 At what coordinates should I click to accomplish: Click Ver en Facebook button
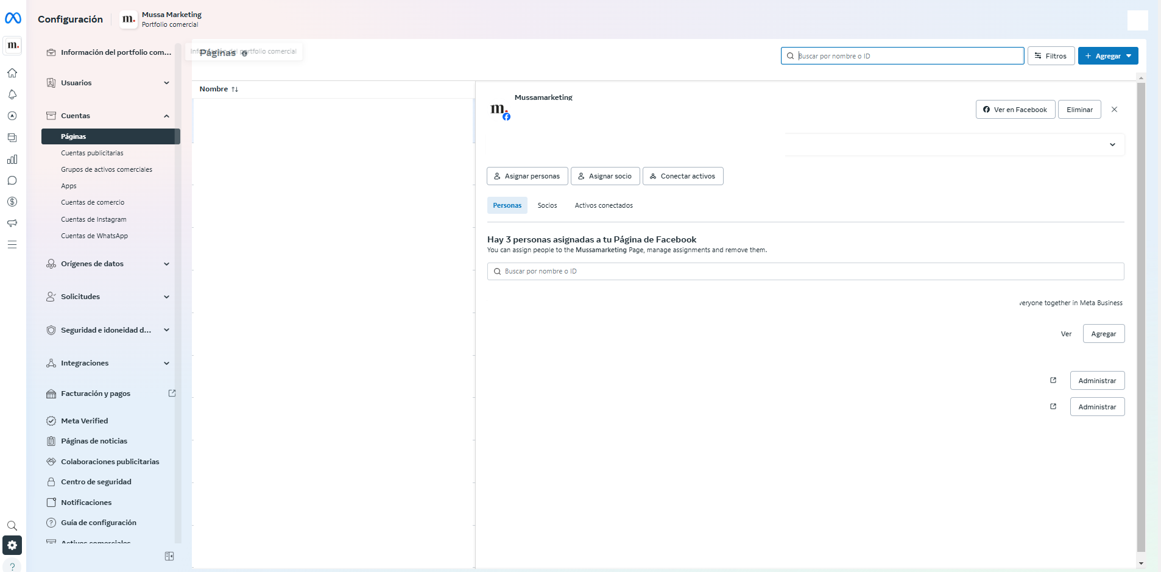[1015, 110]
